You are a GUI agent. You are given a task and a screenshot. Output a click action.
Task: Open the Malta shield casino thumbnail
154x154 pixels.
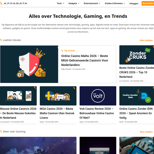tap(29, 64)
